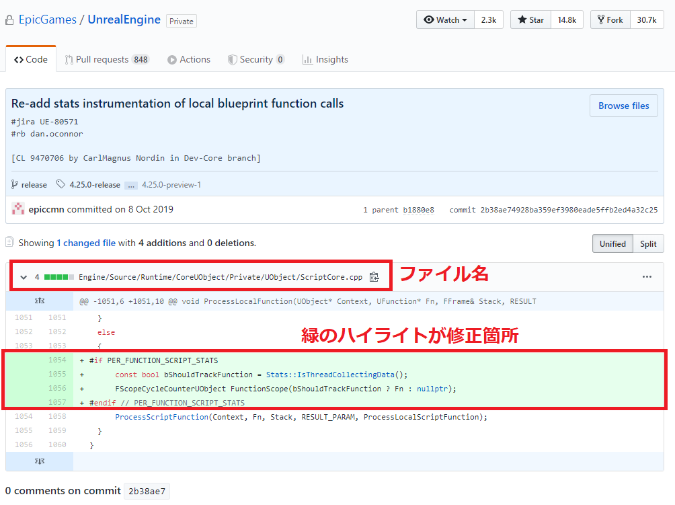Click the eye icon in Watch button
675x505 pixels.
tap(429, 20)
